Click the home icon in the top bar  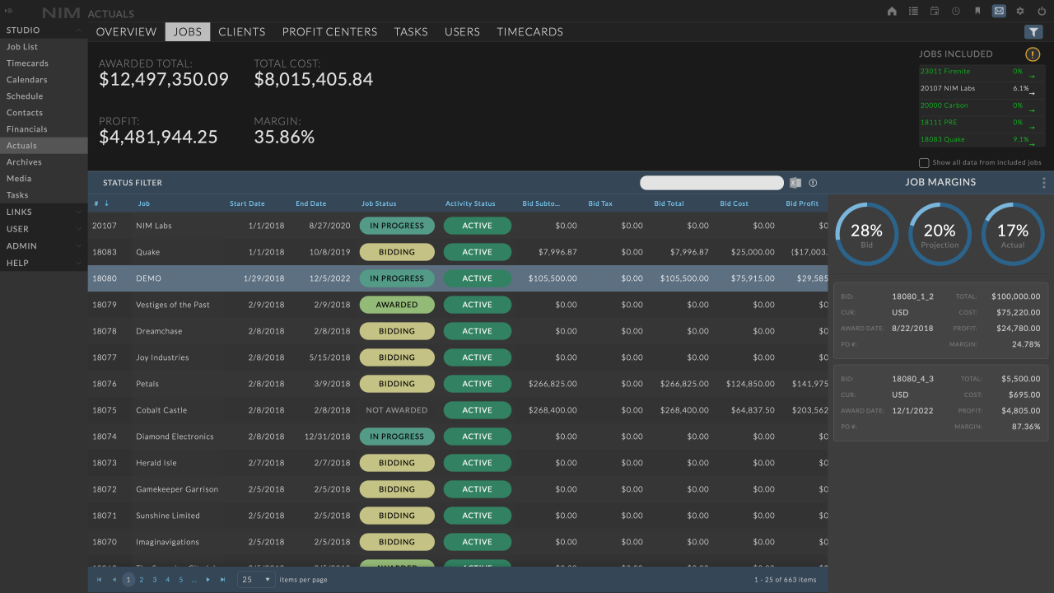coord(891,12)
